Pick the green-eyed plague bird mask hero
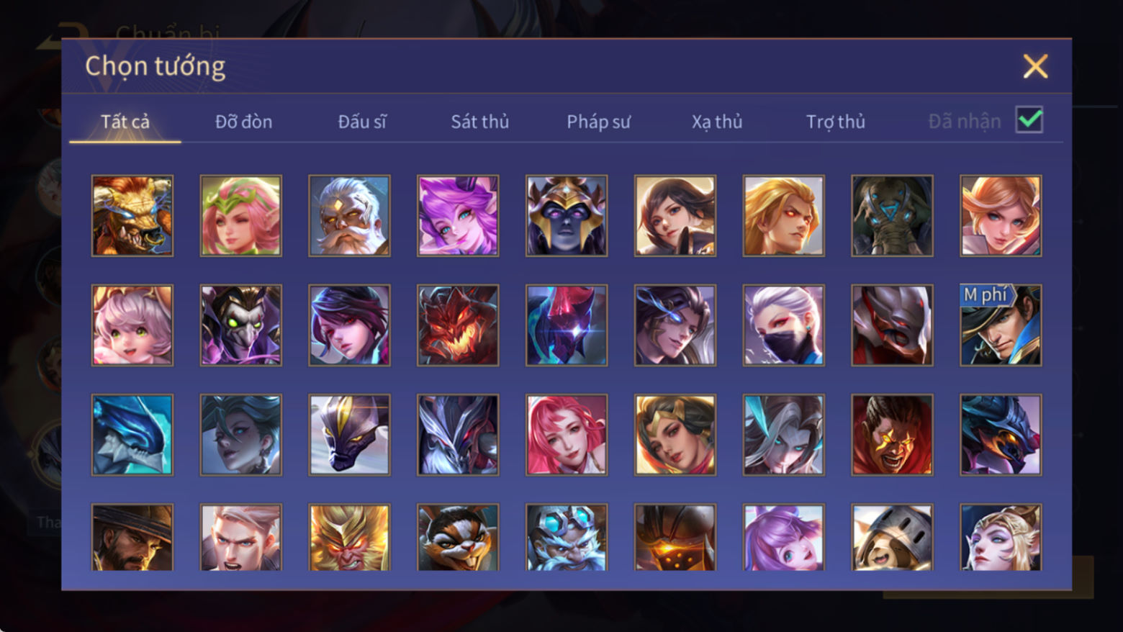Screen dimensions: 1123x632 241,325
